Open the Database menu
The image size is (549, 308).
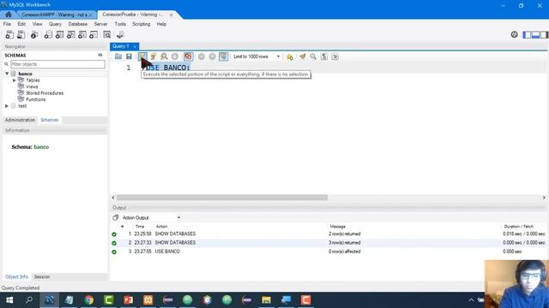click(78, 24)
